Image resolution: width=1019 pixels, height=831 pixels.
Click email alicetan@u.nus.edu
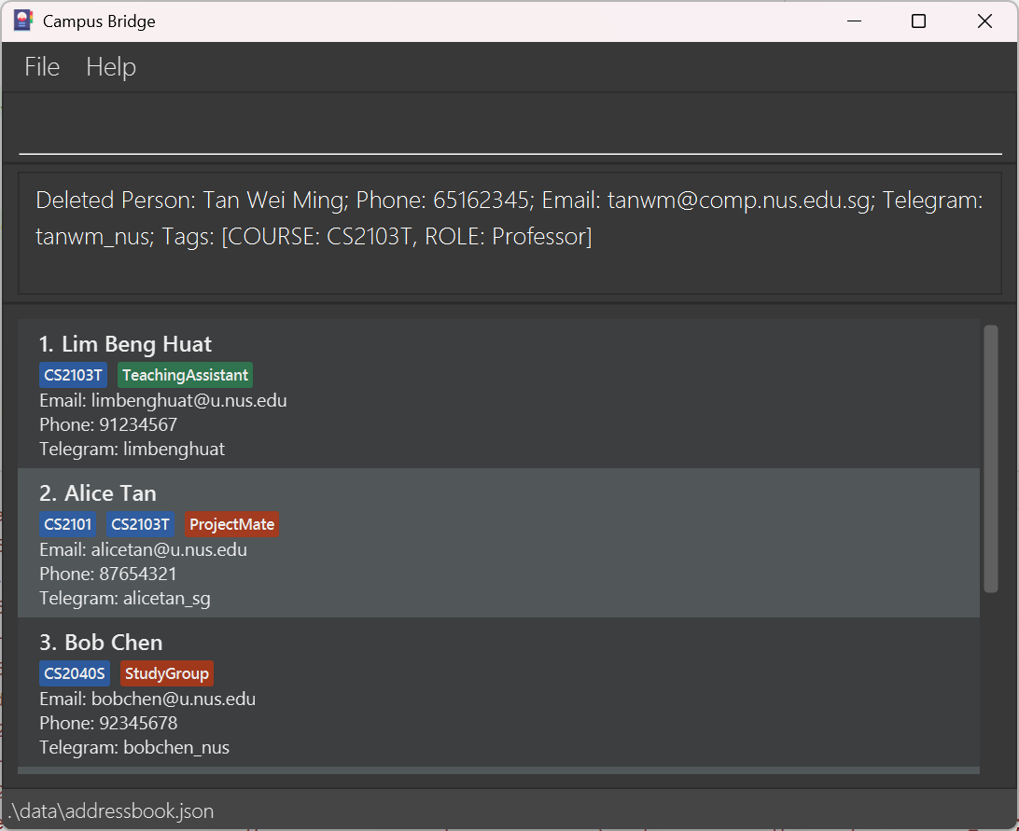[143, 549]
